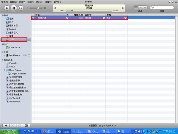
Task: Open the search magnifier dropdown
Action: tap(152, 8)
